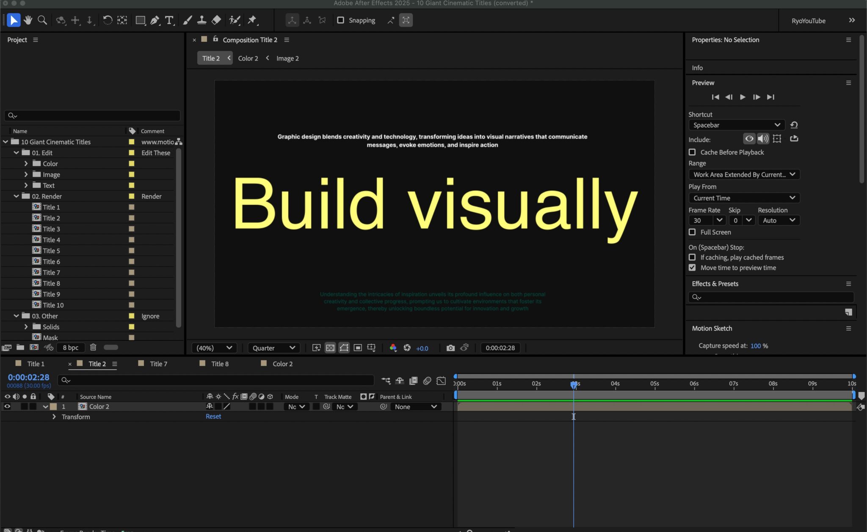
Task: Select the Horizontal Type tool
Action: click(169, 20)
